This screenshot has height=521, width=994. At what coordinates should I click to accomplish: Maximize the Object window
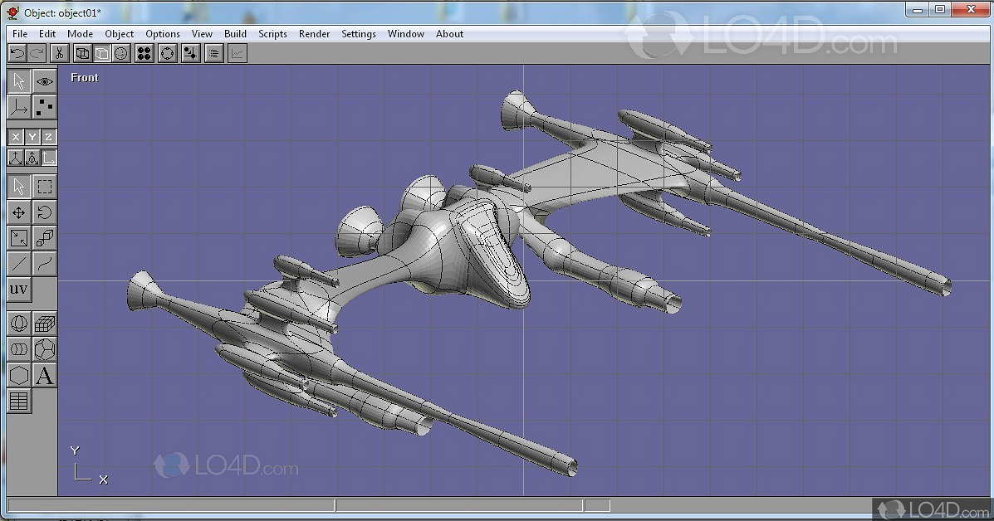[940, 9]
